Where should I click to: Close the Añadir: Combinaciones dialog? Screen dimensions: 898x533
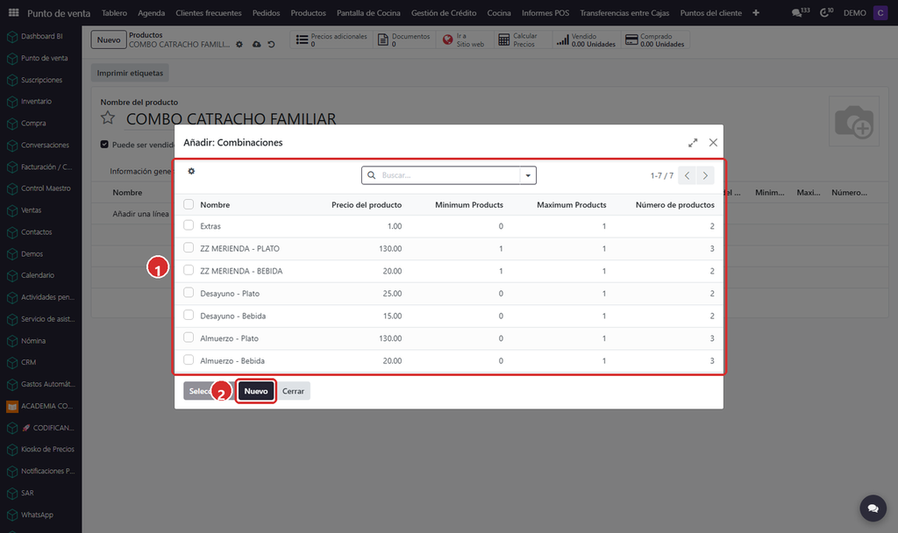point(713,143)
